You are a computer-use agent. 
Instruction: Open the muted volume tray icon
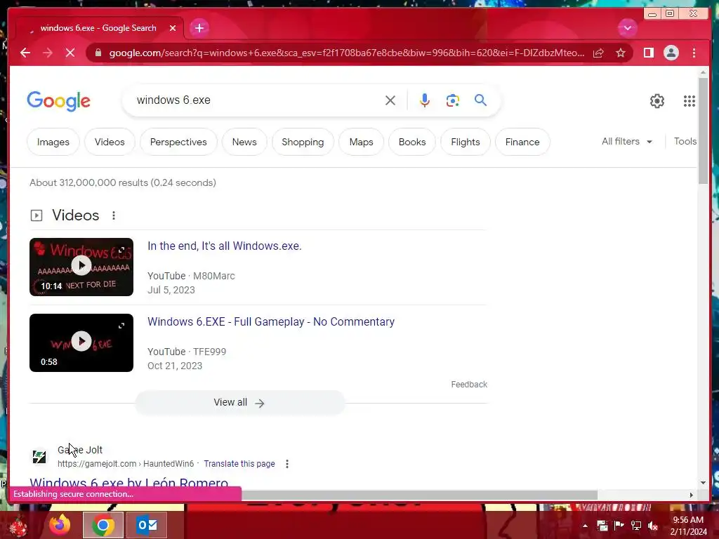pos(653,526)
